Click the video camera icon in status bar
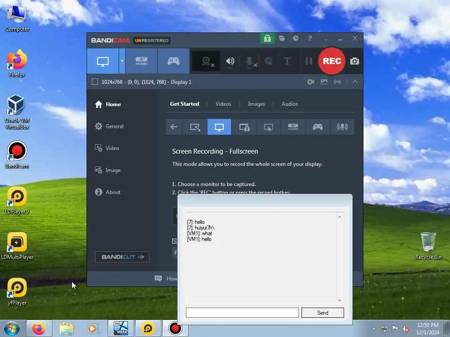This screenshot has width=450, height=337. click(311, 82)
